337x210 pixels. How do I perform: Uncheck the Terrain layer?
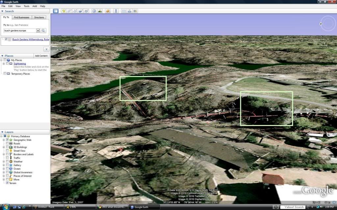(7, 183)
